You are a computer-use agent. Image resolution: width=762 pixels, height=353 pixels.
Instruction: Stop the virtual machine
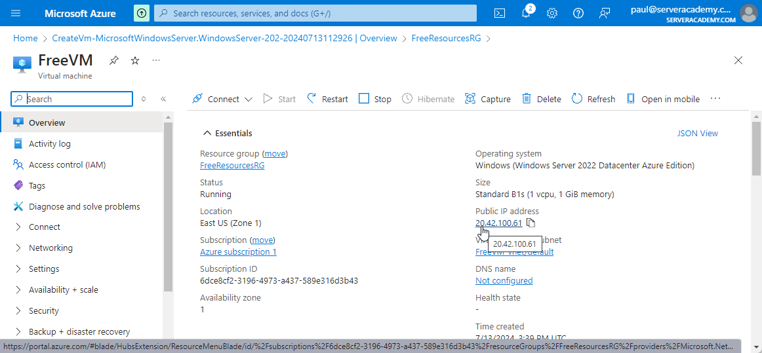point(374,99)
